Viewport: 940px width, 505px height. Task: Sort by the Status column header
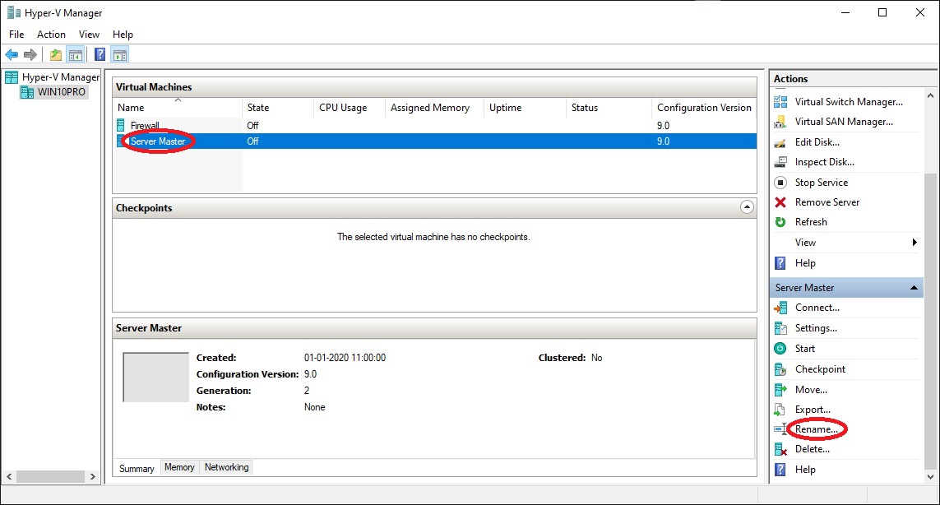pos(609,108)
